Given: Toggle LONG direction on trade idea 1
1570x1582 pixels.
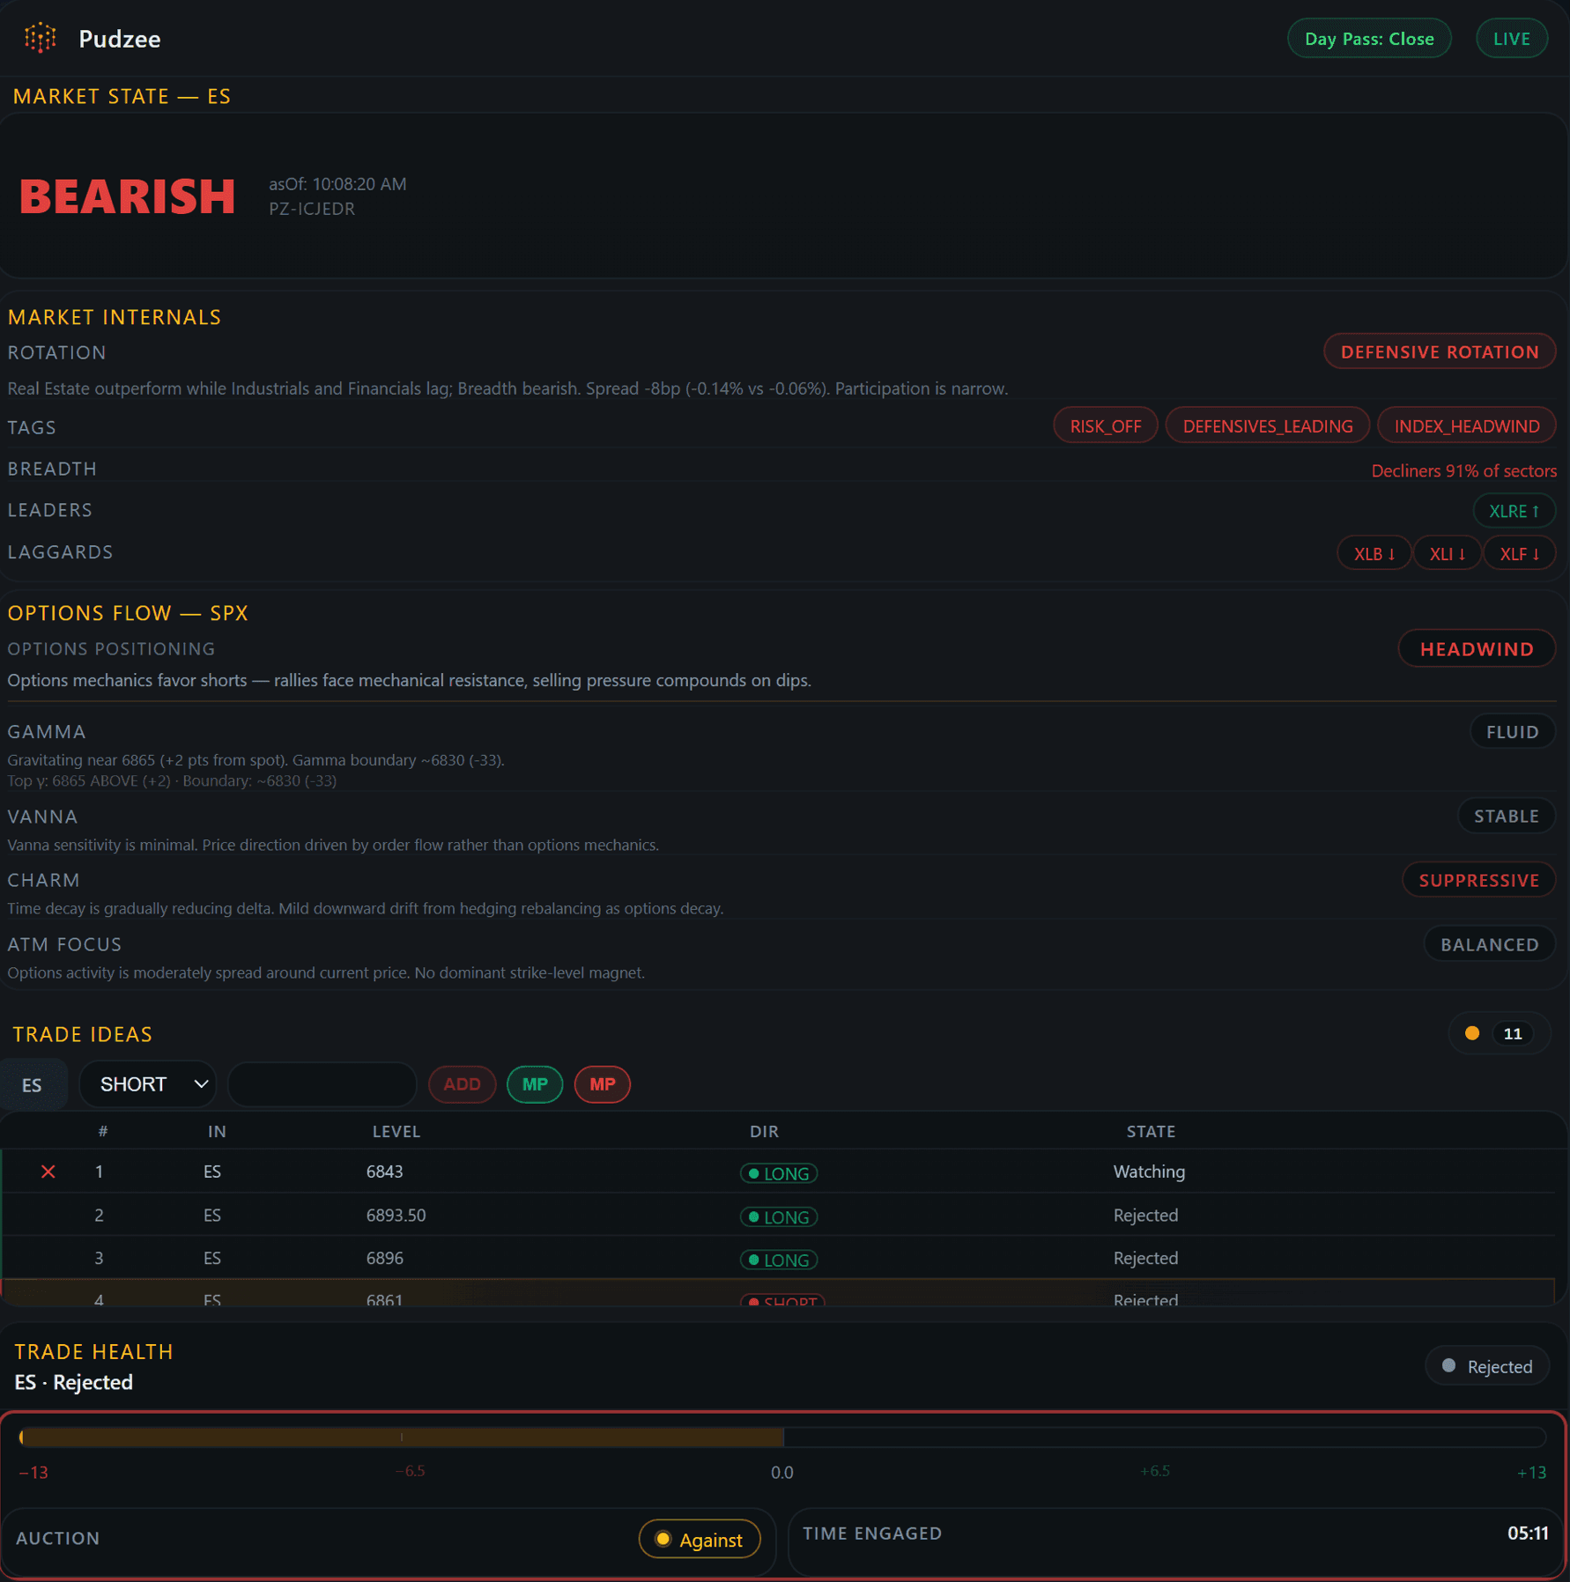Looking at the screenshot, I should point(778,1172).
